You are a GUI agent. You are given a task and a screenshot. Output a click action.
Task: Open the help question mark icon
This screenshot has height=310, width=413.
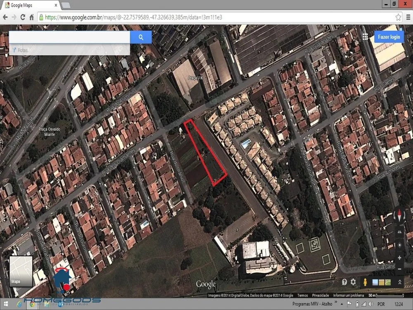pos(344,282)
